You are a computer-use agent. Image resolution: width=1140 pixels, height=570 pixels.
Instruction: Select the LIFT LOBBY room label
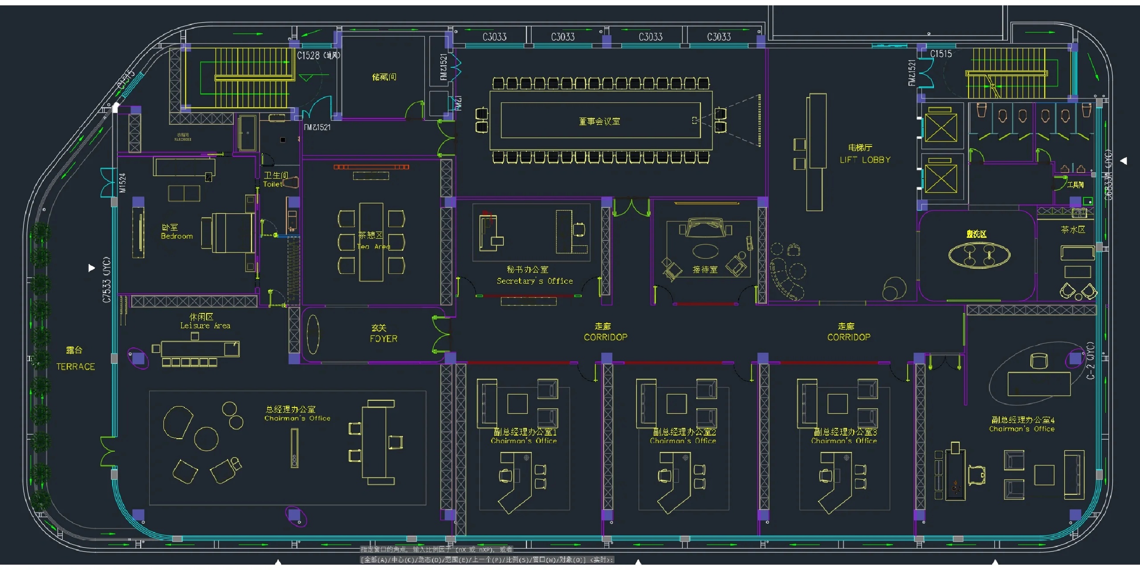(x=865, y=160)
